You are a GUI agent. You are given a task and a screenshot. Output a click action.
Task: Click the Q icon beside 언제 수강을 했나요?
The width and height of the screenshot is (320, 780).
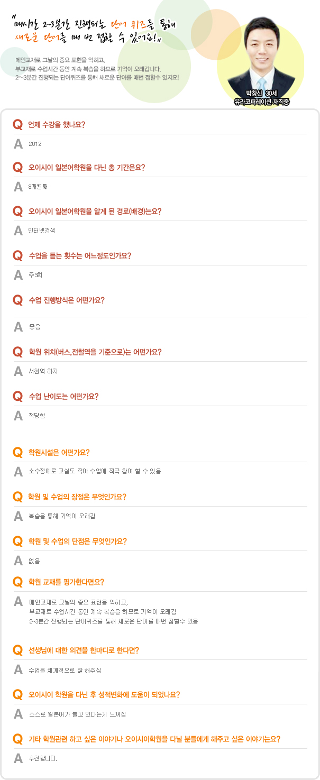coord(17,125)
